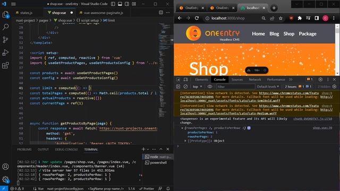Click the Prettier status bar item

tap(147, 189)
